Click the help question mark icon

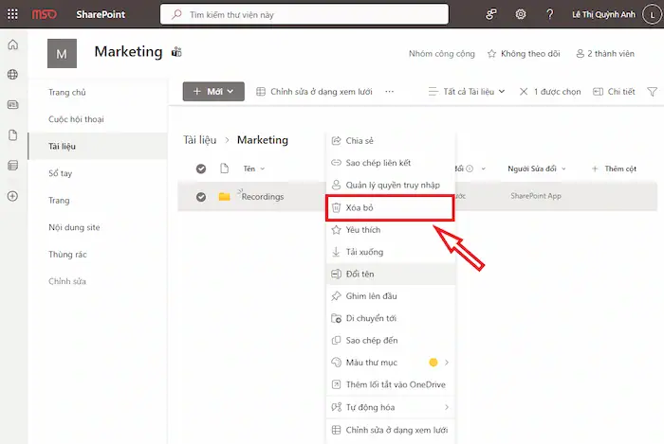coord(549,14)
